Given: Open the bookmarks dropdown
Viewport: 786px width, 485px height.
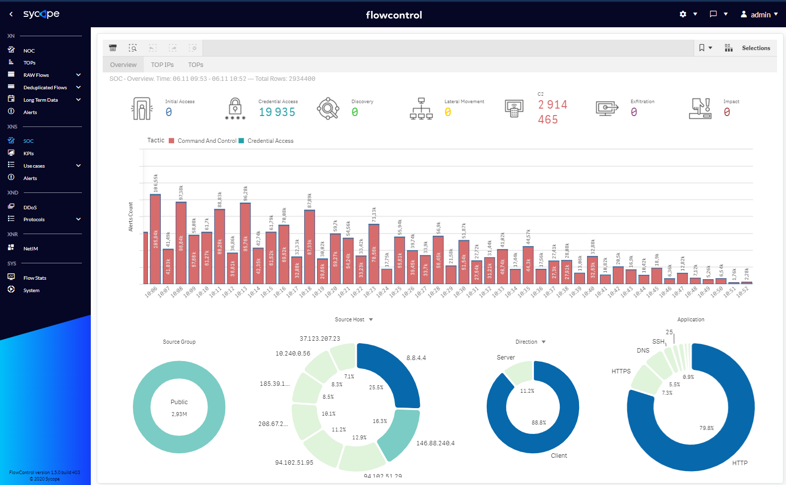Looking at the screenshot, I should [705, 48].
